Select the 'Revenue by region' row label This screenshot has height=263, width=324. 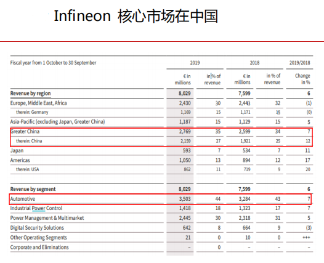click(30, 94)
